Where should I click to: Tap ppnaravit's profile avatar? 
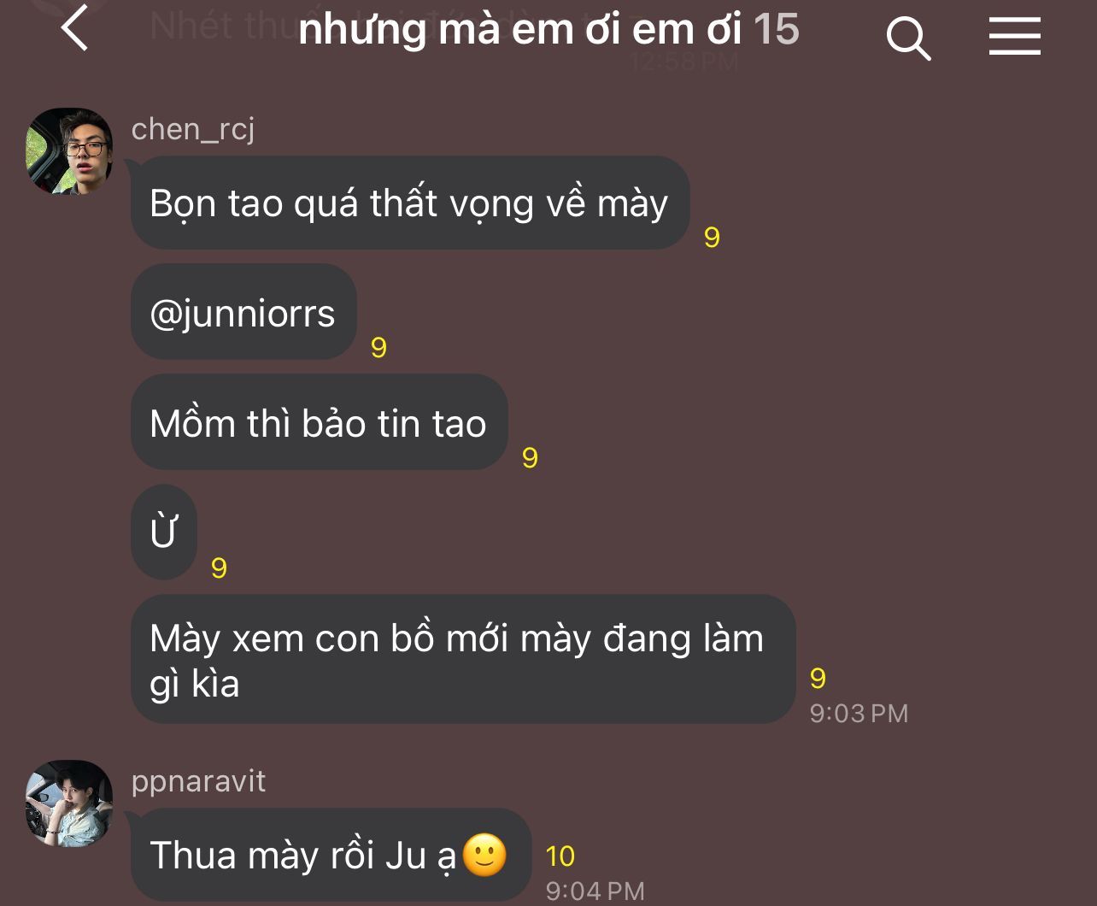point(69,803)
